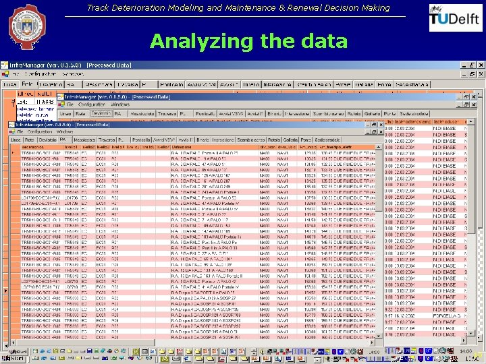Open the Configuration menu in the middle window
The height and width of the screenshot is (364, 486).
91,104
